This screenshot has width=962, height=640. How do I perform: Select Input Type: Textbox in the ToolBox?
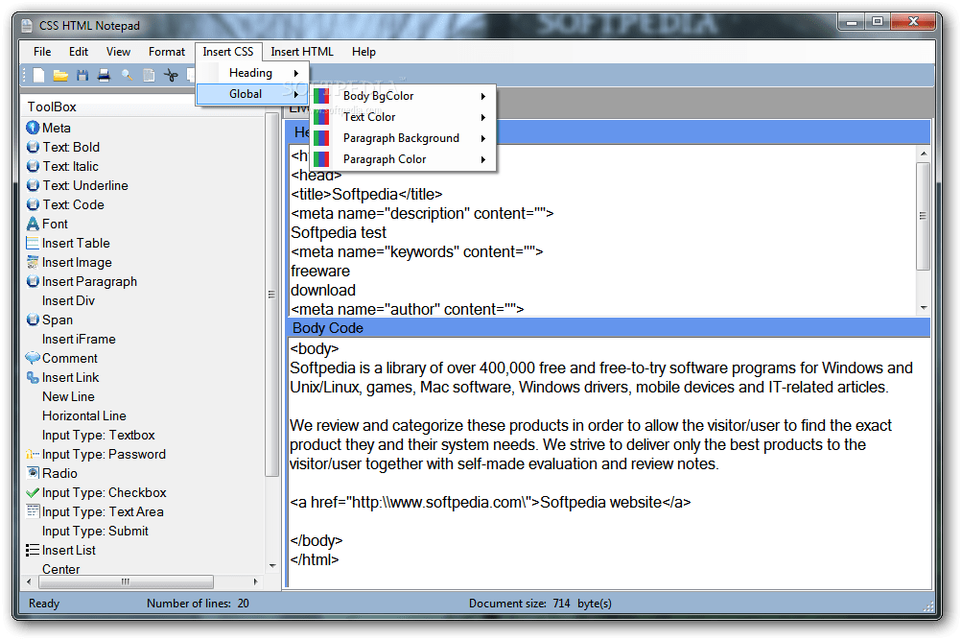[98, 435]
